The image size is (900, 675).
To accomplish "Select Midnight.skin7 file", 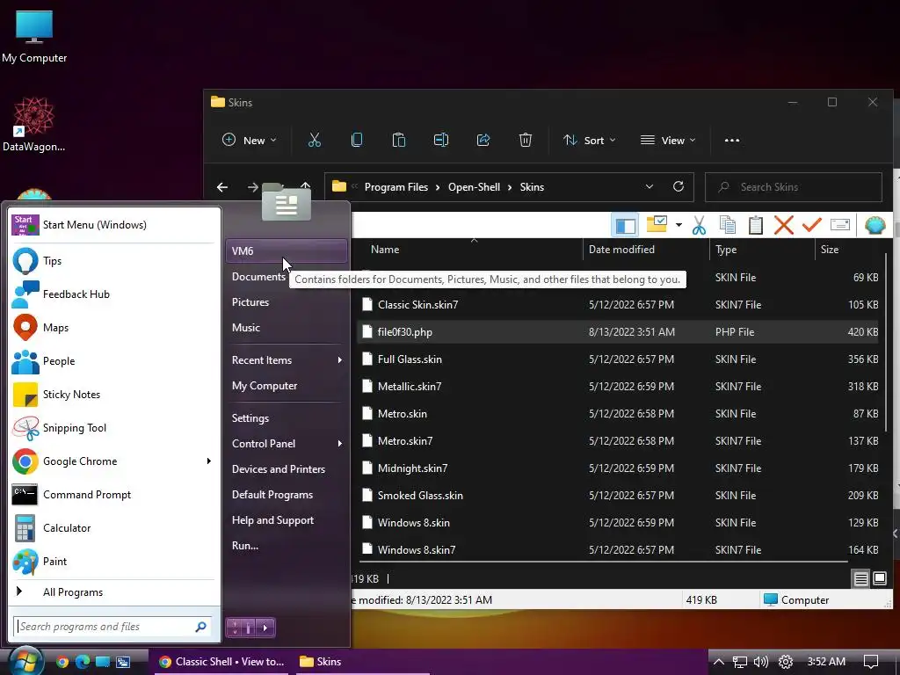I will pyautogui.click(x=617, y=468).
